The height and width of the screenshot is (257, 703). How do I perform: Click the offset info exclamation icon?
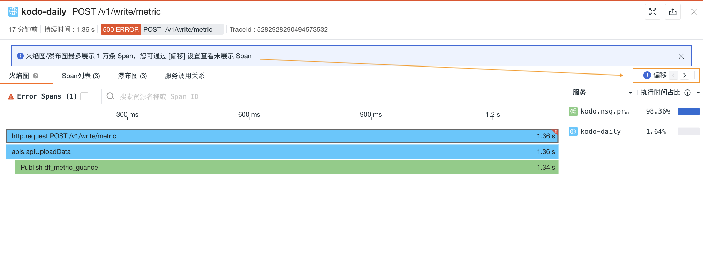tap(647, 75)
